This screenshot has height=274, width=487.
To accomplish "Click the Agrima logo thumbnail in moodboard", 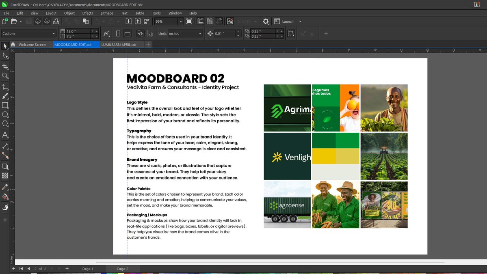I will pos(287,108).
